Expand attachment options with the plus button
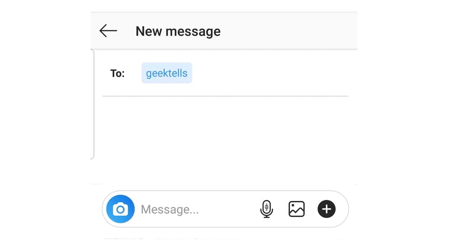This screenshot has width=466, height=244. click(x=327, y=209)
